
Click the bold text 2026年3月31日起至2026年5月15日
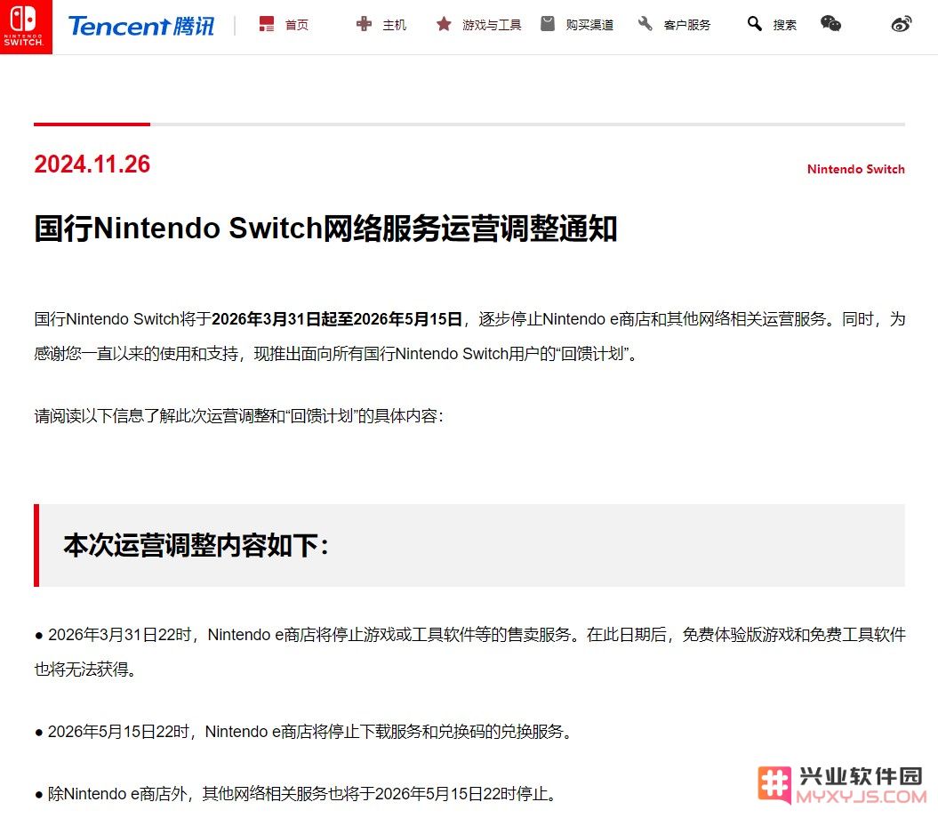tap(337, 319)
